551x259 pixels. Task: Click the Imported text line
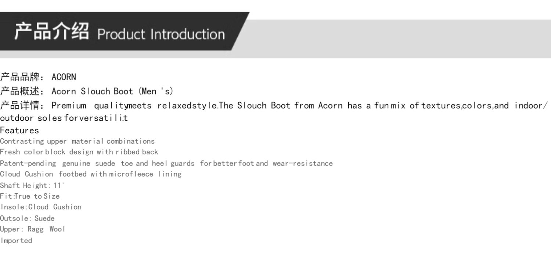(x=16, y=241)
